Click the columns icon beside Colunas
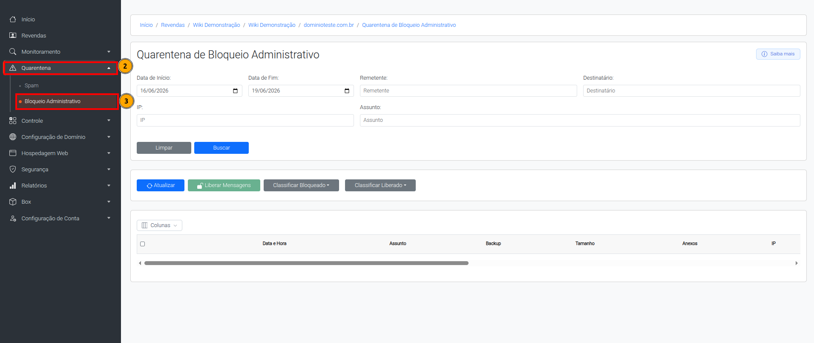The width and height of the screenshot is (814, 343). (145, 225)
